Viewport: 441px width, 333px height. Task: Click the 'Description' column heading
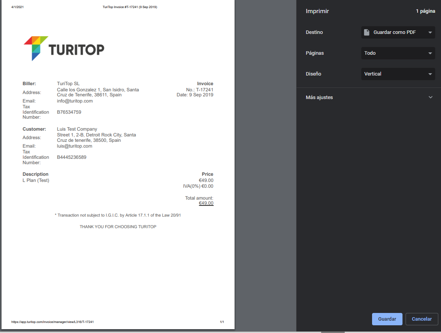[35, 174]
